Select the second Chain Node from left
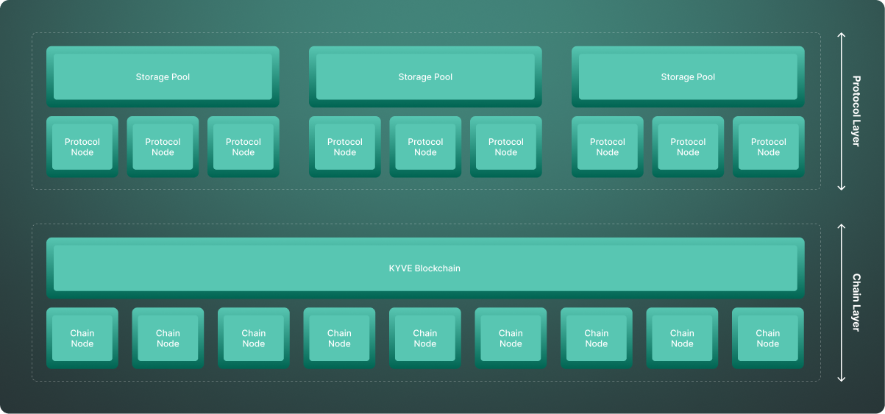This screenshot has width=885, height=414. tap(168, 338)
